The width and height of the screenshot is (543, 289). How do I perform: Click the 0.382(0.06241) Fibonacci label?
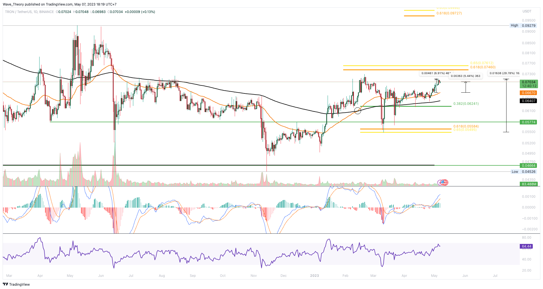[x=466, y=104]
